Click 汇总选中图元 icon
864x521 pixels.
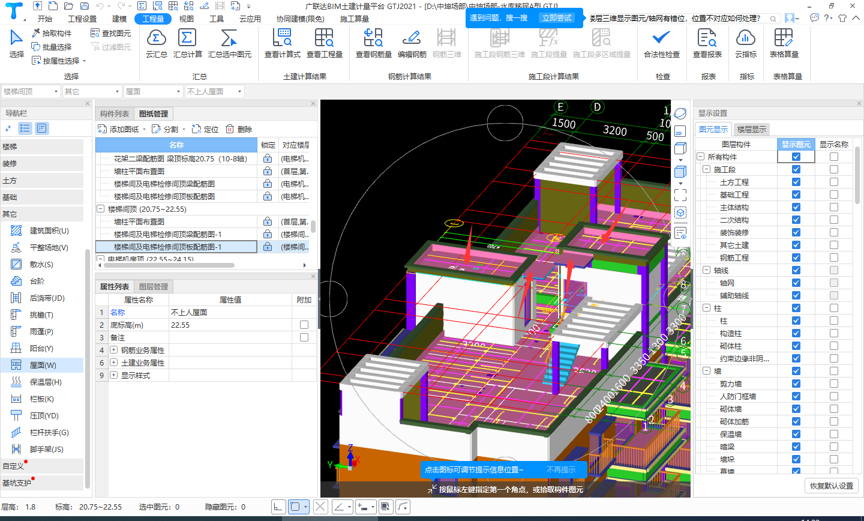229,38
